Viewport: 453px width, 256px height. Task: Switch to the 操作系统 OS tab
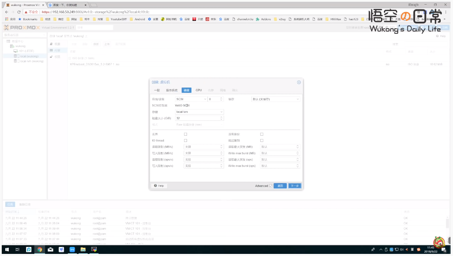(x=172, y=90)
